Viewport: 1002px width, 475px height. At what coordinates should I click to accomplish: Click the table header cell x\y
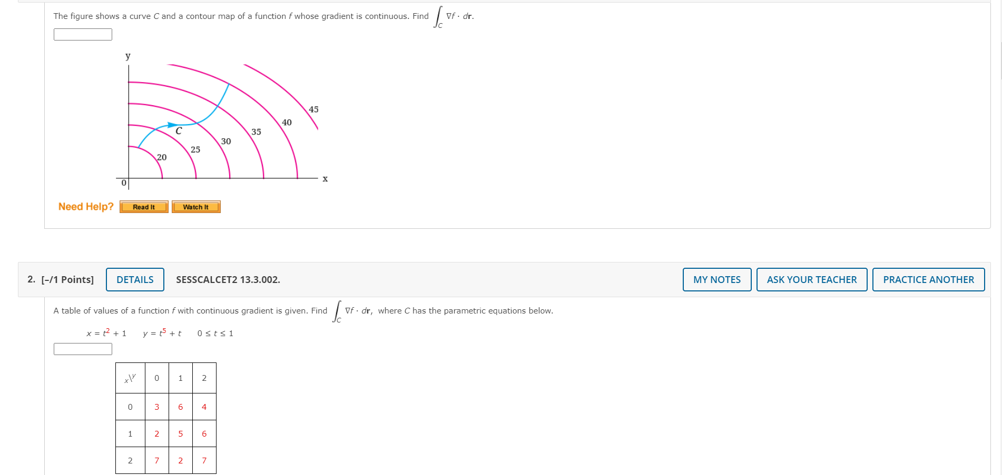point(130,378)
